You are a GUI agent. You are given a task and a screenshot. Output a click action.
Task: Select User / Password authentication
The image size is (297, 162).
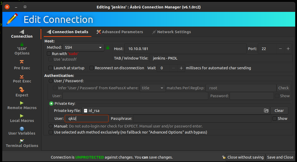[50, 81]
